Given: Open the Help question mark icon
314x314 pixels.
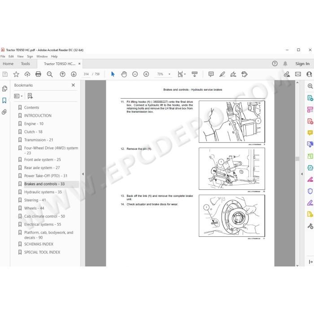Looking at the screenshot, I should [275, 64].
